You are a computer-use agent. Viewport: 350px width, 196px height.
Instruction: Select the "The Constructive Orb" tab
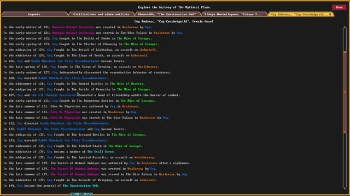point(167,14)
